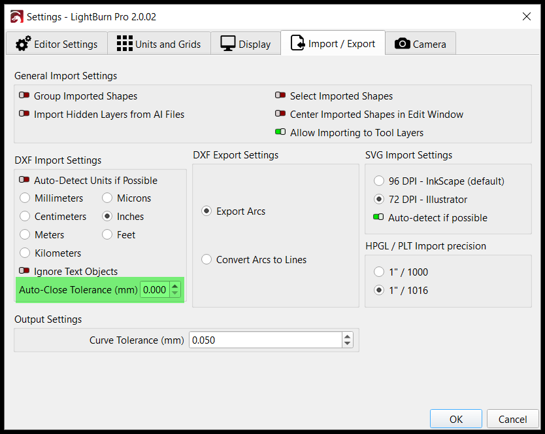Close the Settings dialog window
545x434 pixels.
(x=527, y=16)
